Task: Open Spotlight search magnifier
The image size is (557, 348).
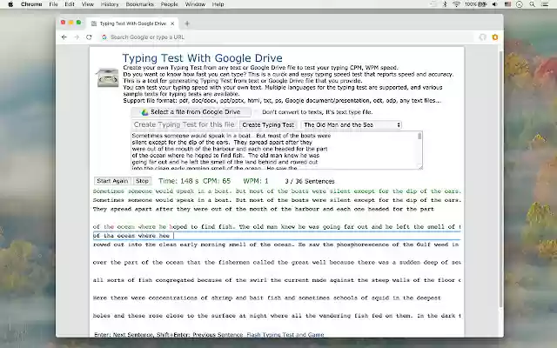Action: coord(532,4)
